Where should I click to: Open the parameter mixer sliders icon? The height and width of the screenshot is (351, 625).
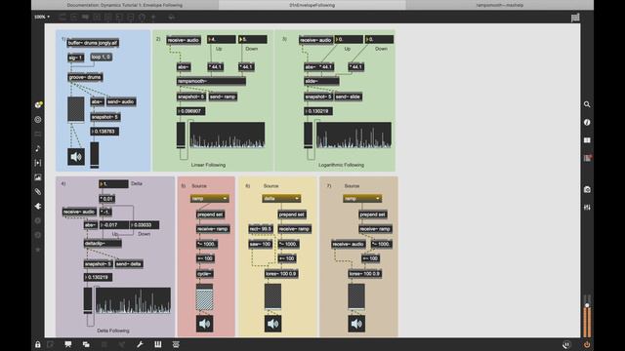point(587,208)
